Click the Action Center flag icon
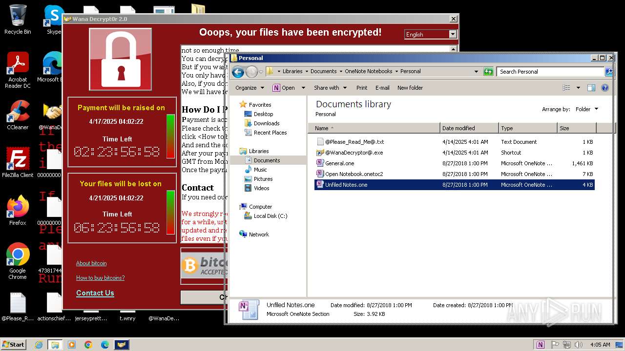 554,345
